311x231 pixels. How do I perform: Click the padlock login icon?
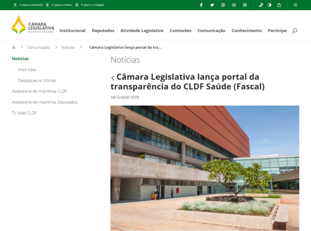click(x=279, y=5)
